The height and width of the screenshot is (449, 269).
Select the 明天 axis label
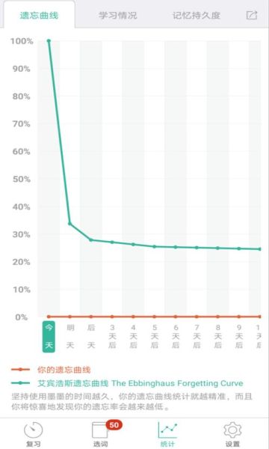coord(70,337)
